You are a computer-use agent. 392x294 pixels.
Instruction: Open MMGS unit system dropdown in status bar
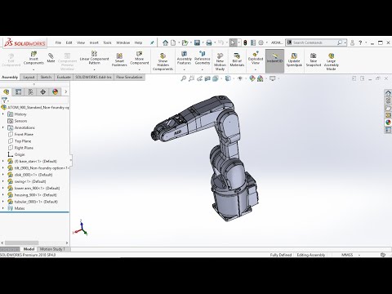[x=350, y=255]
